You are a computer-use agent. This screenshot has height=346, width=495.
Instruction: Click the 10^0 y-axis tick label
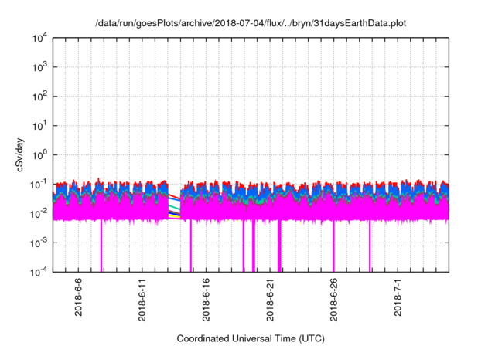[x=40, y=155]
